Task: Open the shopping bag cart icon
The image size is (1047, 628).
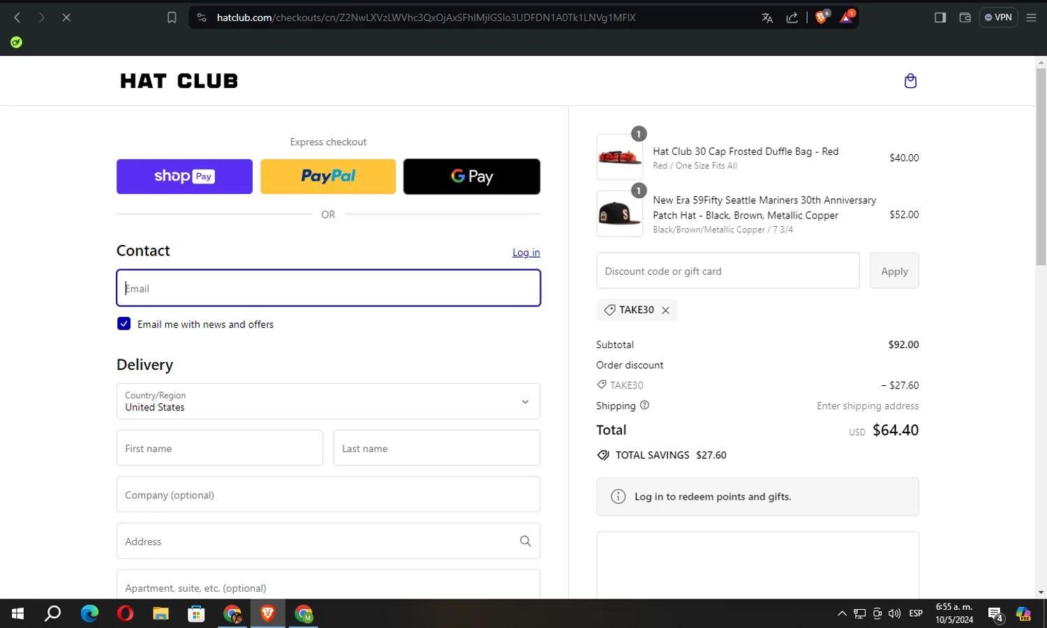Action: [910, 81]
